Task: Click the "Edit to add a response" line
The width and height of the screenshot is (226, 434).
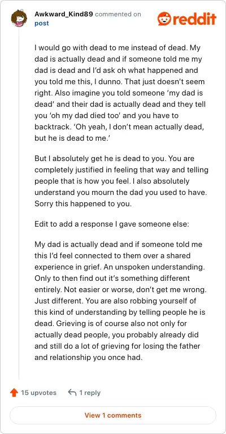Action: tap(112, 224)
